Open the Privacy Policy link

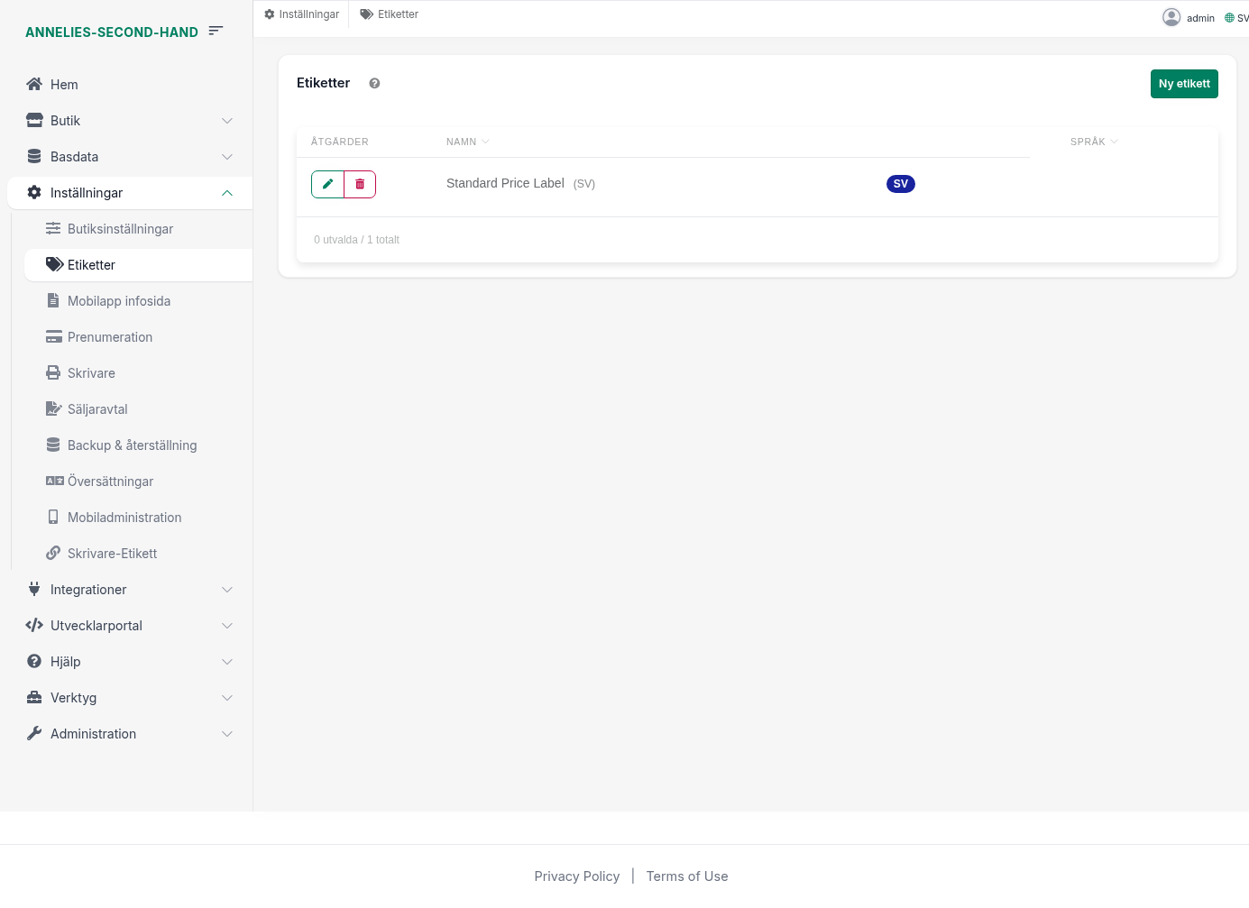coord(576,876)
